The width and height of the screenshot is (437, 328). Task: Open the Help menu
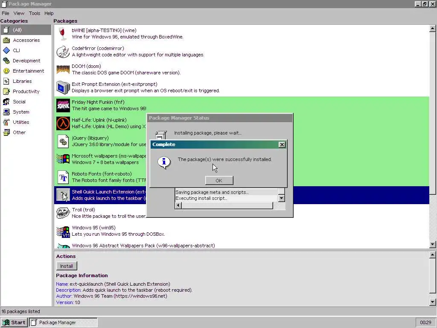[x=49, y=13]
